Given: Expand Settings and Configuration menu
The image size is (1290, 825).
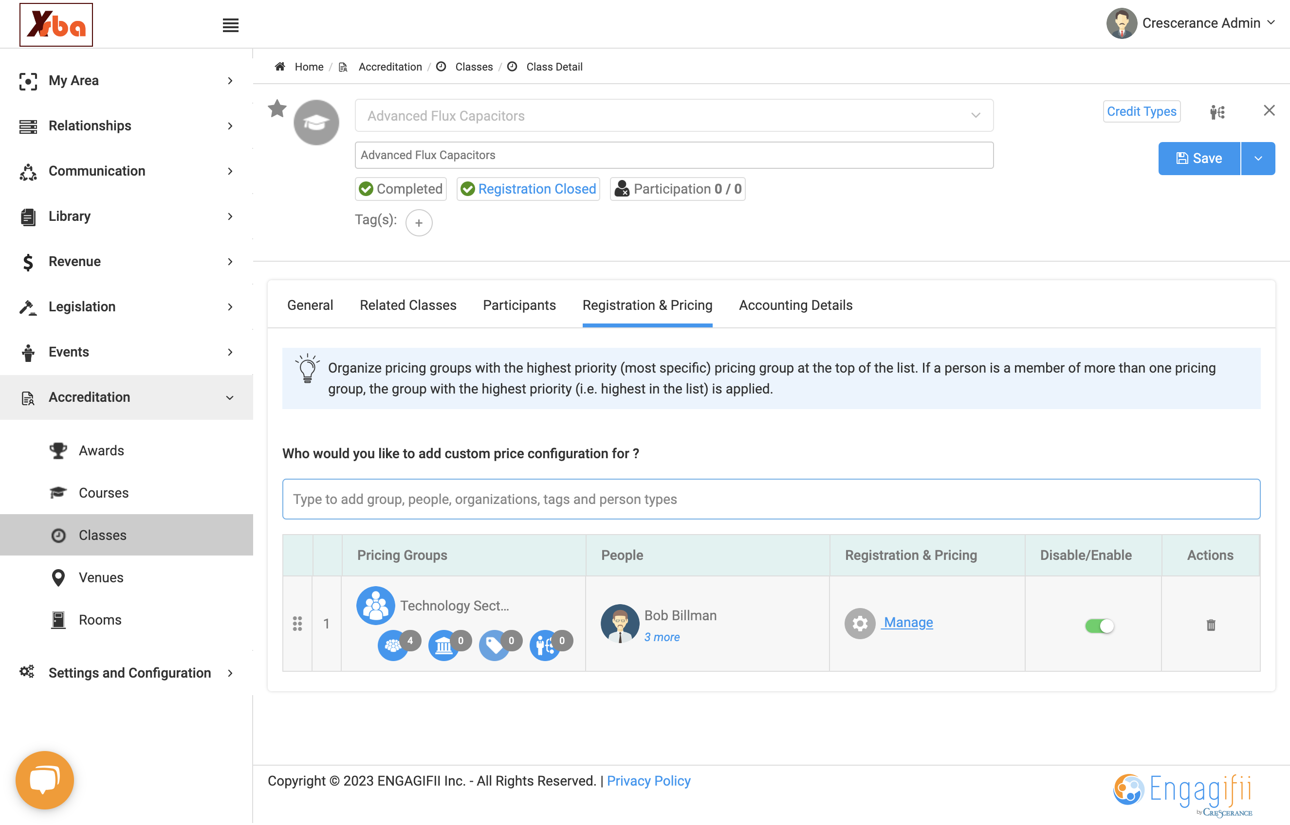Looking at the screenshot, I should coord(127,673).
